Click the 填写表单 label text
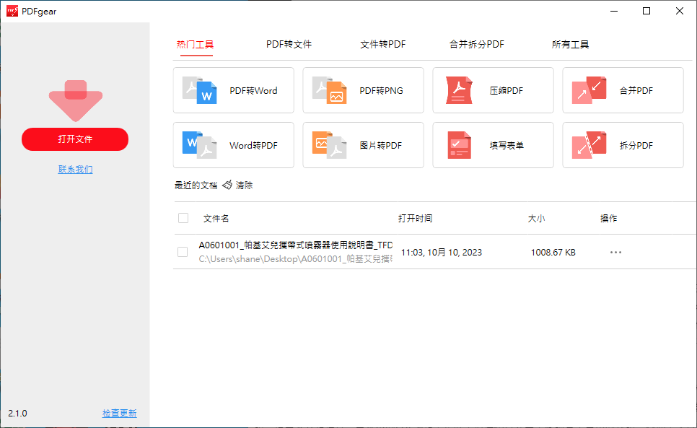697x428 pixels. [507, 145]
